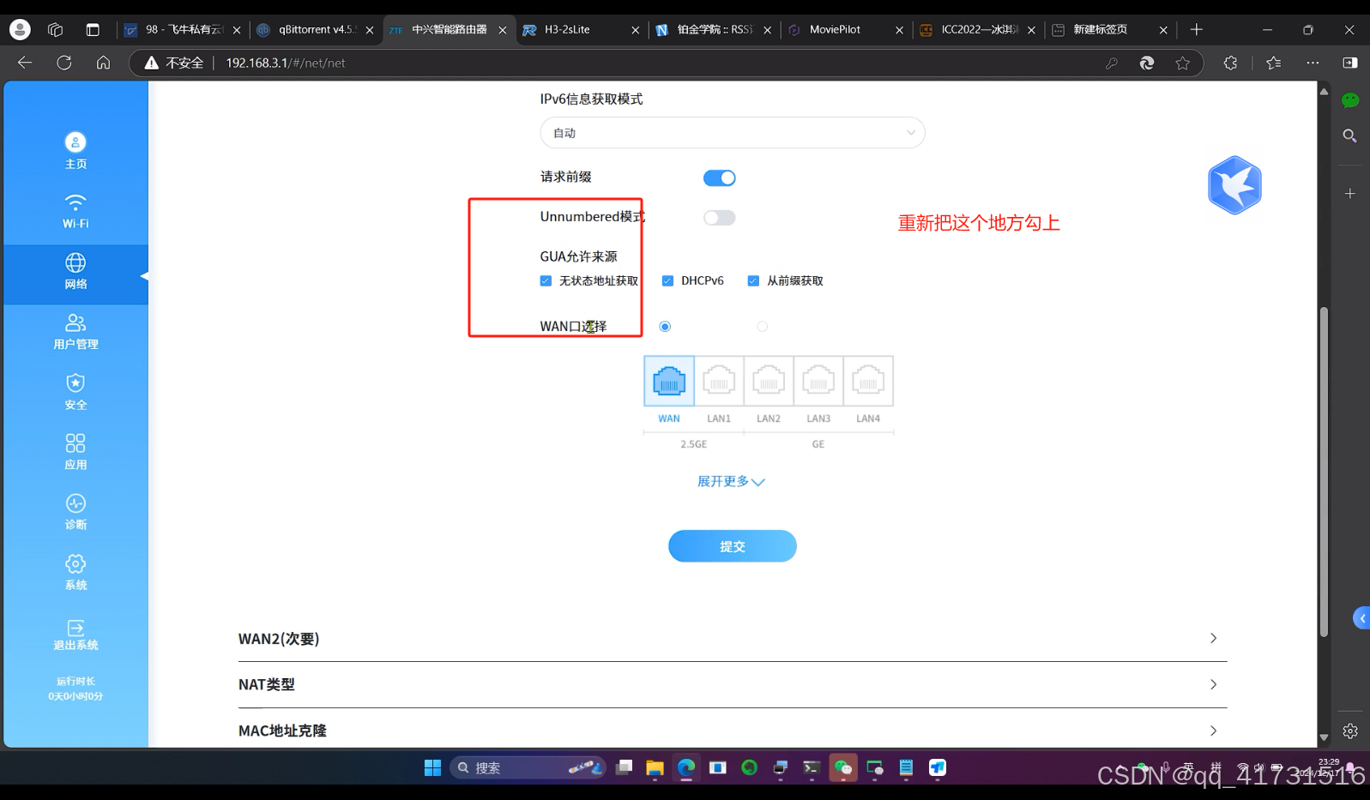Uncheck 从前缀获取 checkbox

pos(753,280)
